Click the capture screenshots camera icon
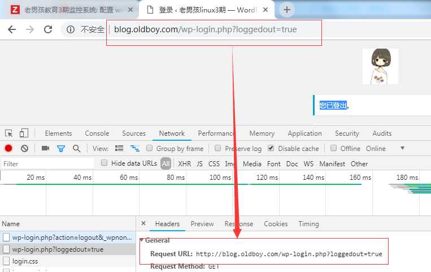This screenshot has height=272, width=431. coord(45,149)
